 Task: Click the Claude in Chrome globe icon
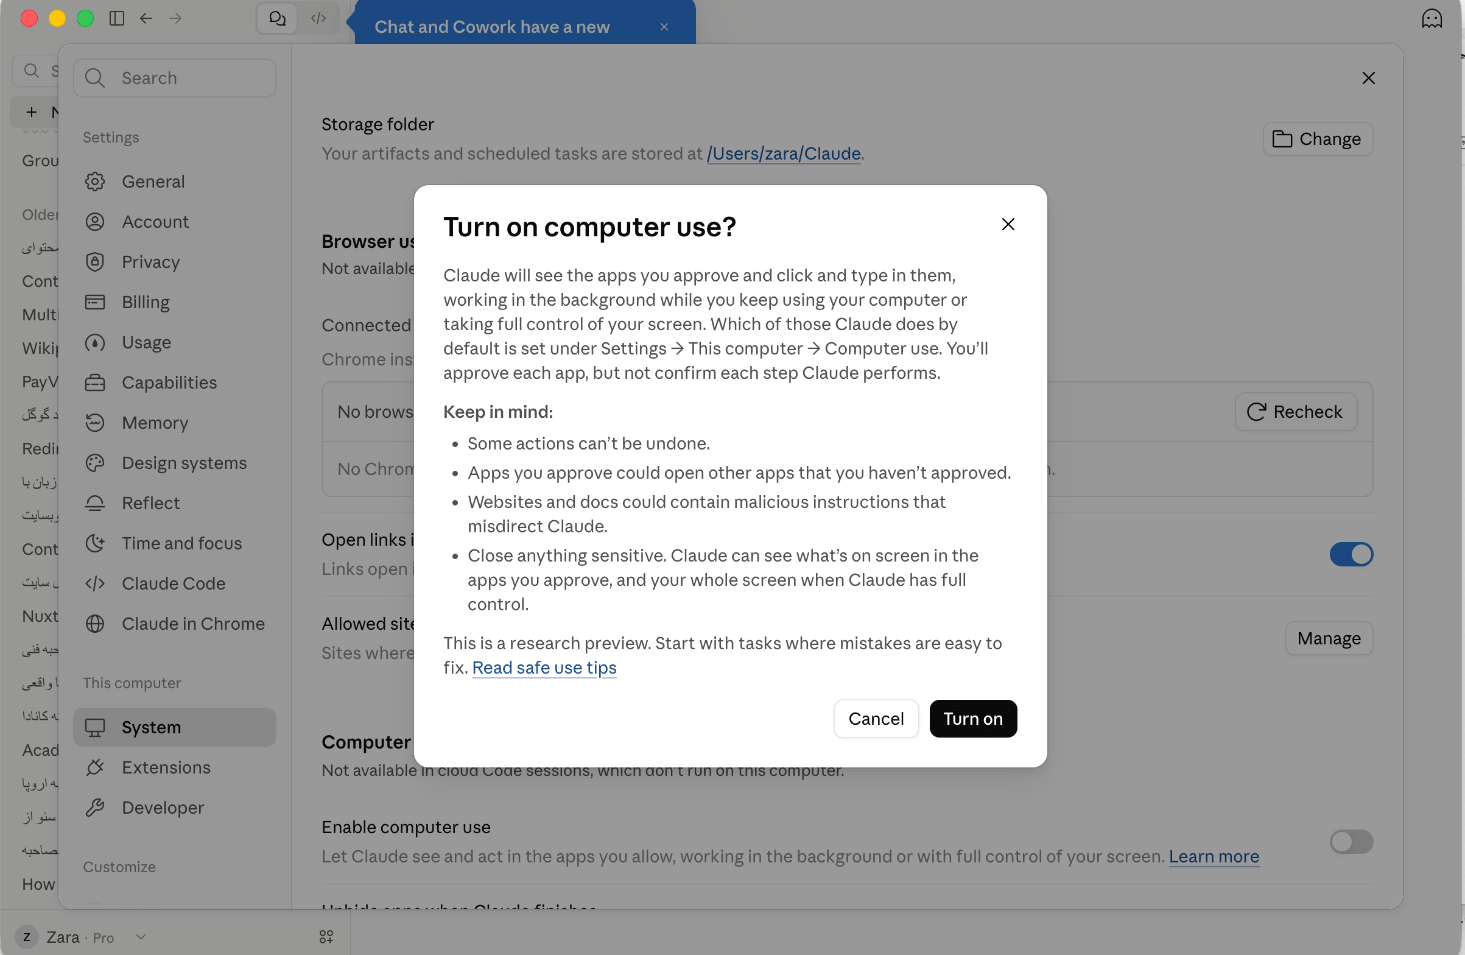click(95, 624)
